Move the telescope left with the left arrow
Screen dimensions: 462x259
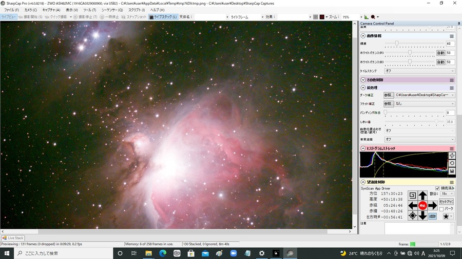click(x=413, y=206)
